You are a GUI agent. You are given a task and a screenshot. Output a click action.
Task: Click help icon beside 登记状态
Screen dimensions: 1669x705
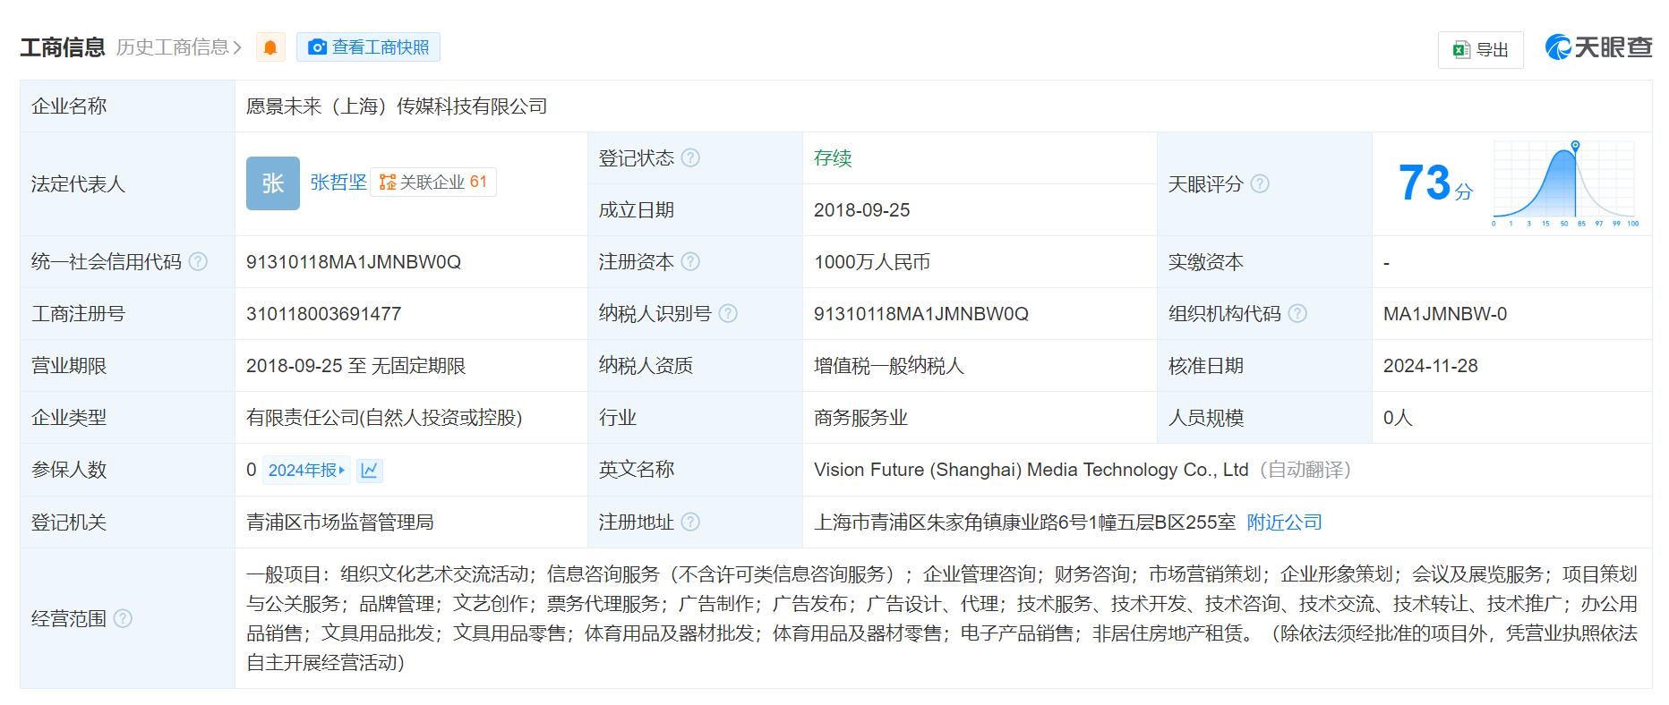tap(690, 158)
